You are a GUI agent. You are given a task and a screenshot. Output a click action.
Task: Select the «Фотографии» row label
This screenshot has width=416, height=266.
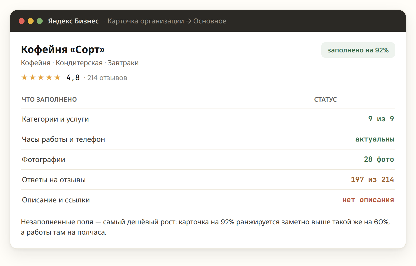pos(43,159)
